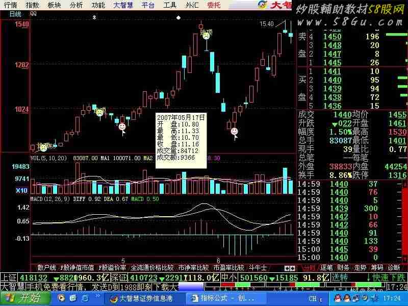This screenshot has height=306, width=408.
Task: Open the 筹码 panel tab
Action: [x=377, y=267]
